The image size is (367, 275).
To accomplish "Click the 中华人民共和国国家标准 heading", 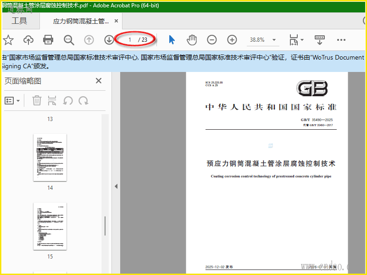I will pos(271,107).
